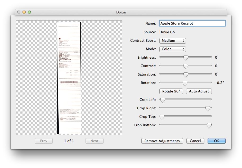The image size is (242, 168).
Task: Click the Rotation slider handle
Action: click(185, 83)
